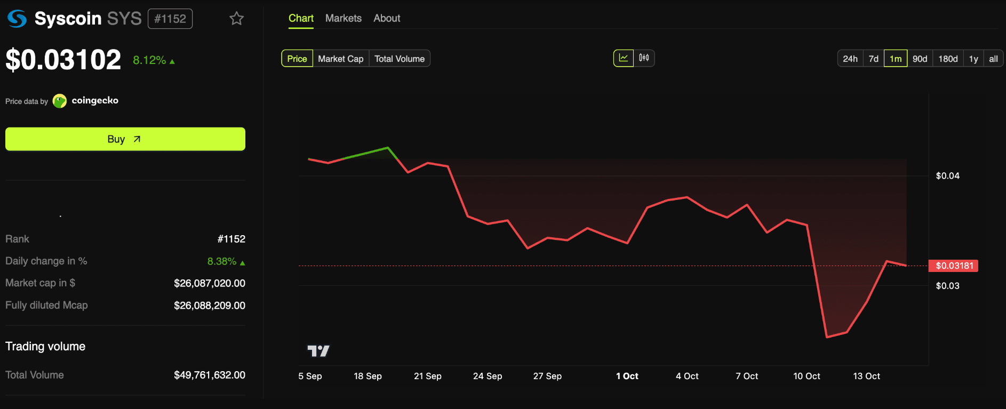1006x409 pixels.
Task: Click the CoinGecko gecko logo
Action: (x=60, y=101)
